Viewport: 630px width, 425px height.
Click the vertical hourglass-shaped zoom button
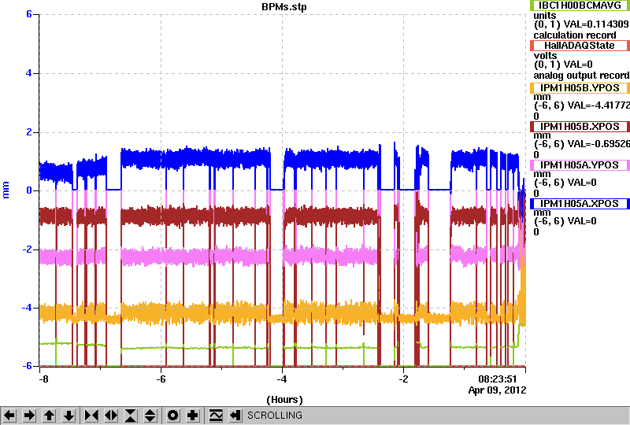131,416
